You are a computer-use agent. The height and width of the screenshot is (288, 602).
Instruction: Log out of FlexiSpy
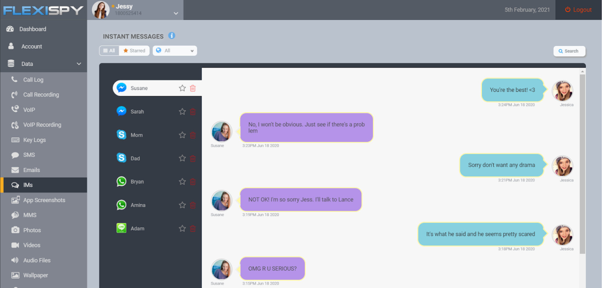click(x=578, y=9)
